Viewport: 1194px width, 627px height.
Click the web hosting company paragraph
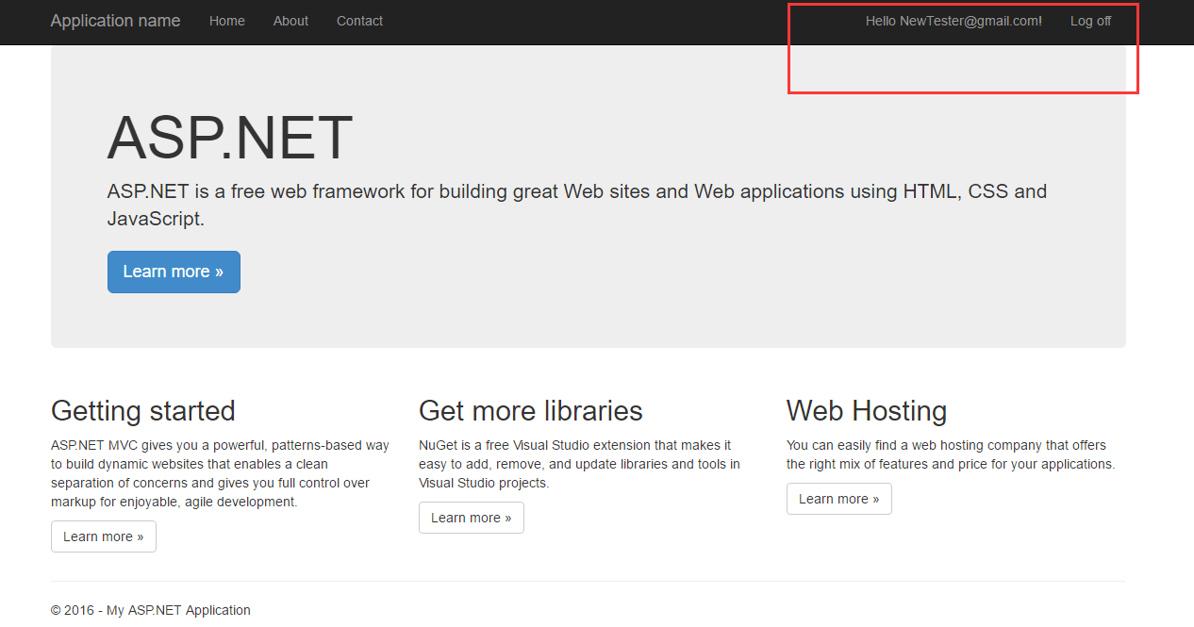[x=950, y=454]
